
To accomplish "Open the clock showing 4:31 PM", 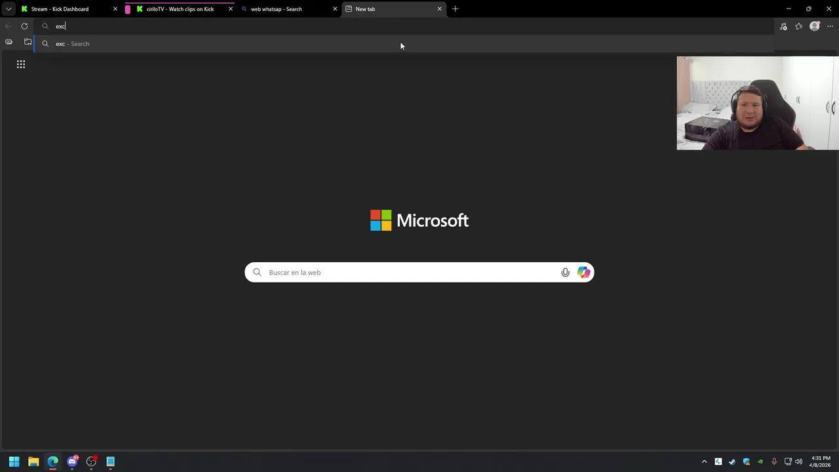I will (x=820, y=462).
